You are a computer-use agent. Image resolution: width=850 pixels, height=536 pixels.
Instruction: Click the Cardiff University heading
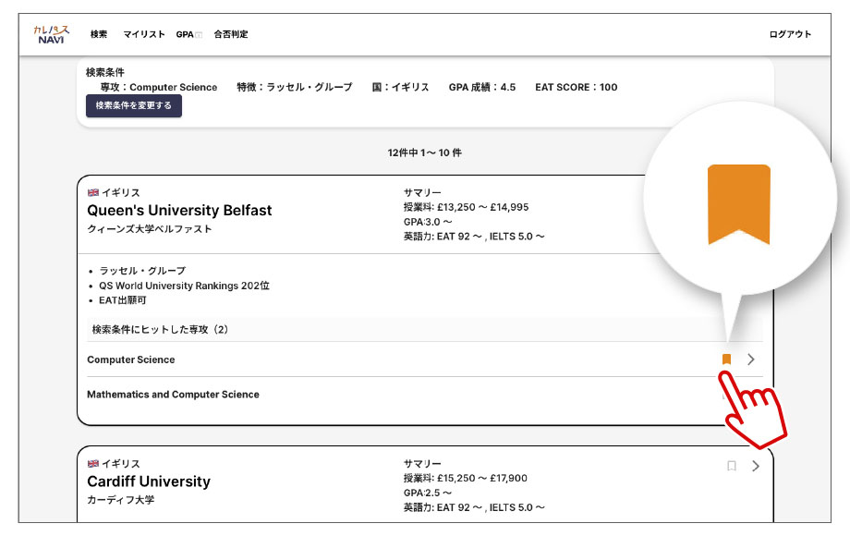click(x=149, y=481)
